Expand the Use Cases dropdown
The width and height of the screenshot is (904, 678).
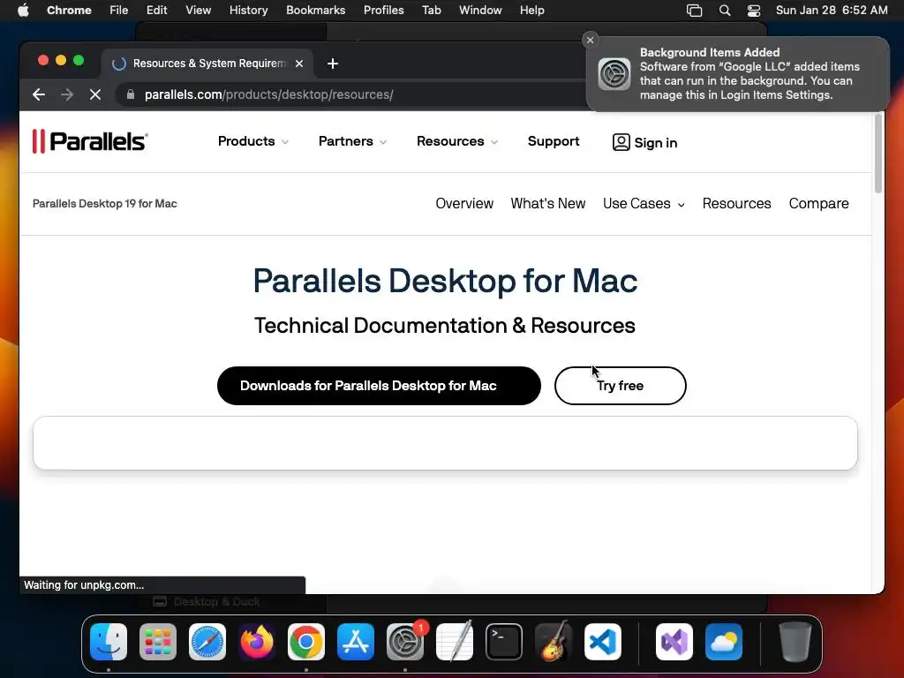(x=644, y=204)
